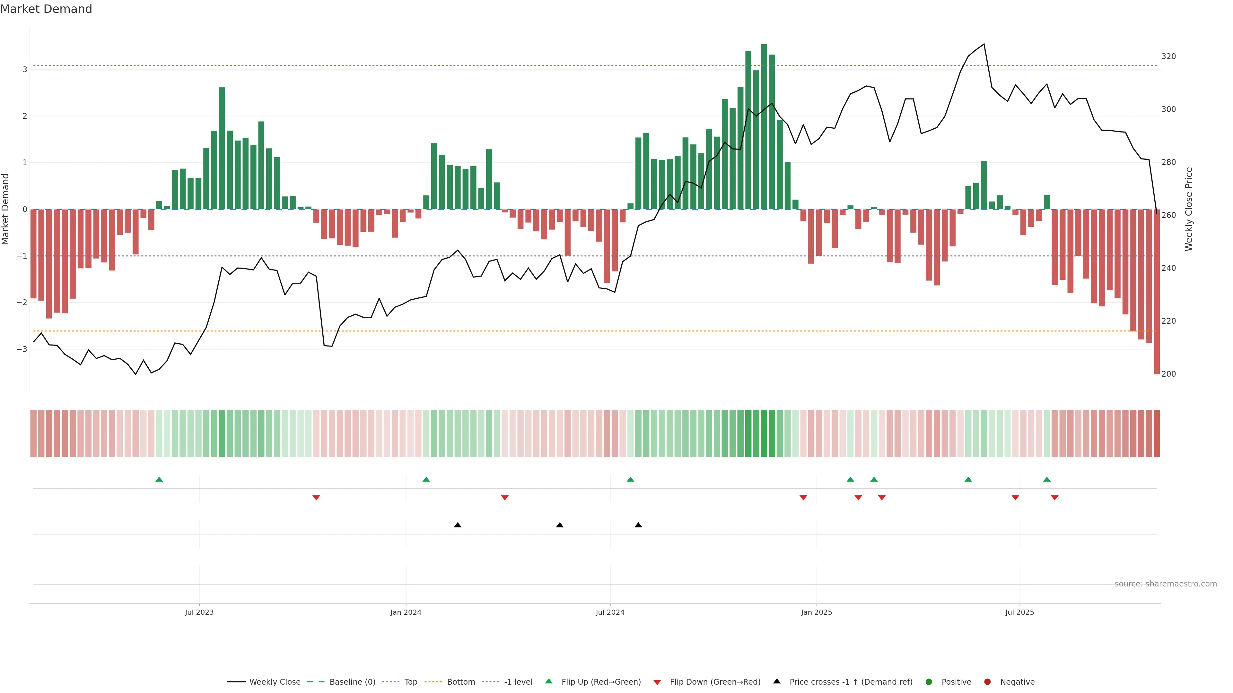This screenshot has width=1233, height=693.
Task: Click the source: sharemaestro.com text
Action: [x=1166, y=584]
